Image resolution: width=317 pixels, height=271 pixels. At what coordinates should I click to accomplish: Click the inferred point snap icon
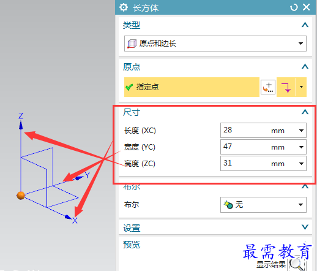pyautogui.click(x=286, y=87)
